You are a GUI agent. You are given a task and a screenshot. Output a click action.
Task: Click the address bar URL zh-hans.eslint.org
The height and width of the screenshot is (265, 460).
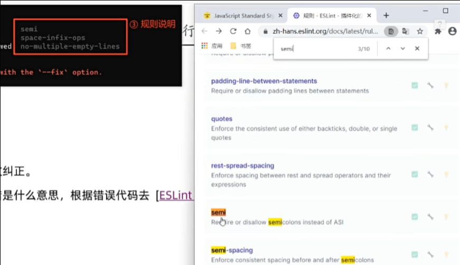pos(325,31)
